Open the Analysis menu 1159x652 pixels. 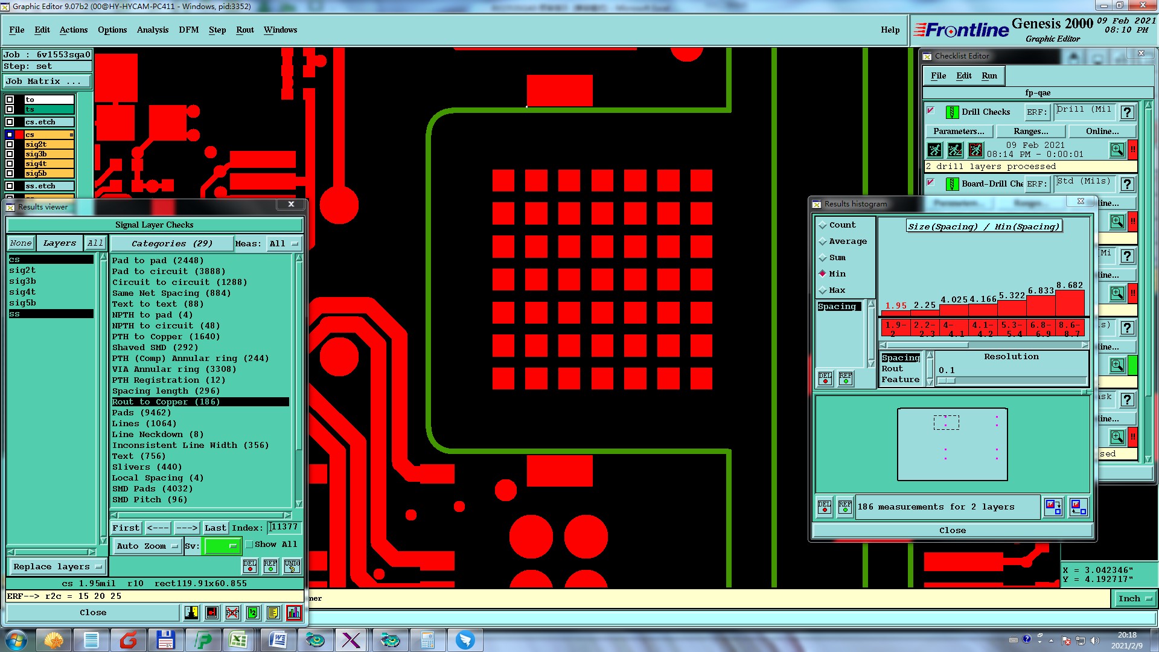click(152, 30)
